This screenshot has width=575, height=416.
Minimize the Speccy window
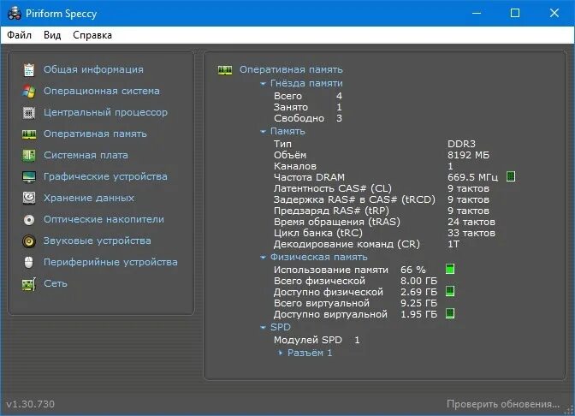click(x=477, y=13)
